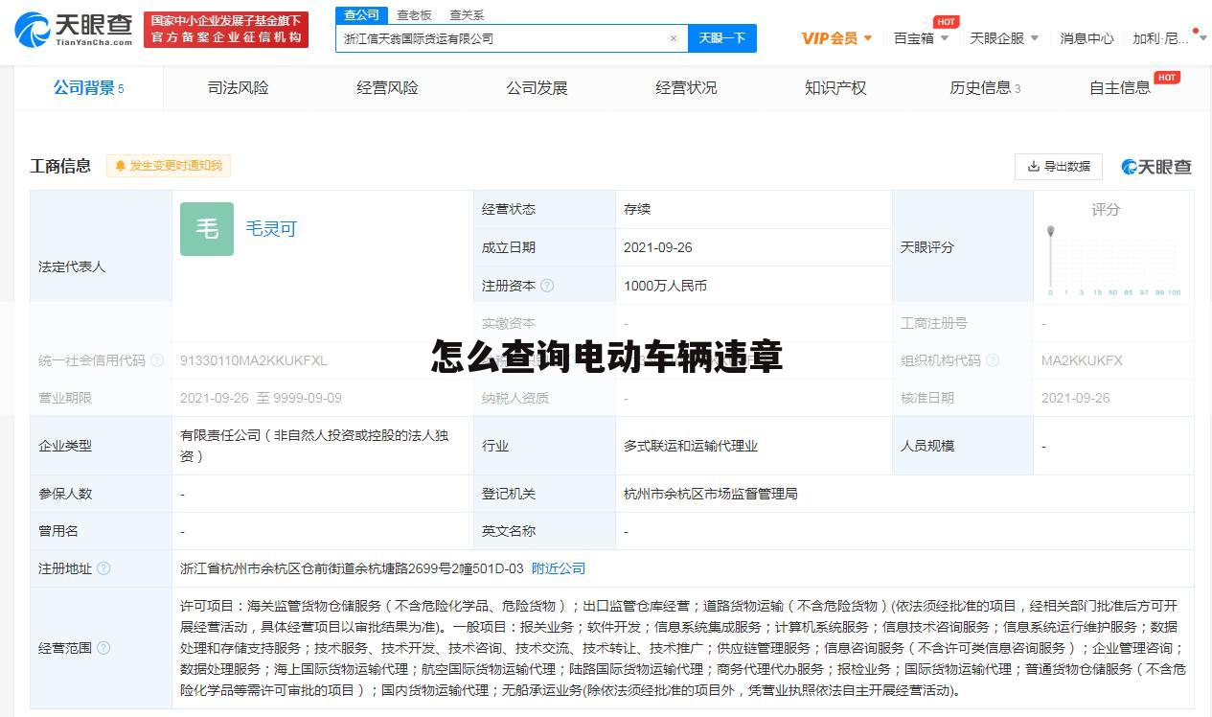
Task: Click help icon next to 经营范围
Action: click(x=103, y=648)
